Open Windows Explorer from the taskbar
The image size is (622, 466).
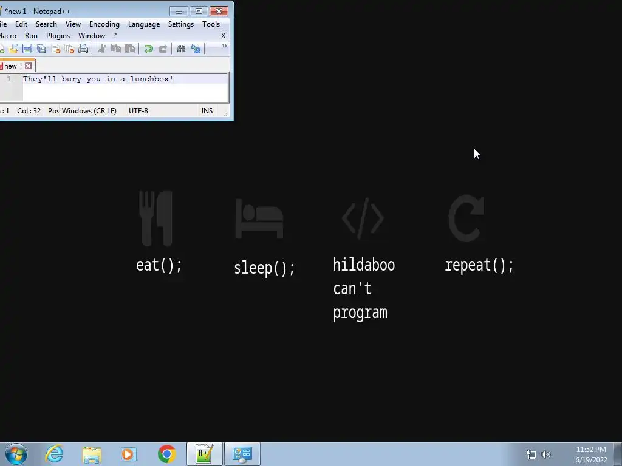coord(92,454)
